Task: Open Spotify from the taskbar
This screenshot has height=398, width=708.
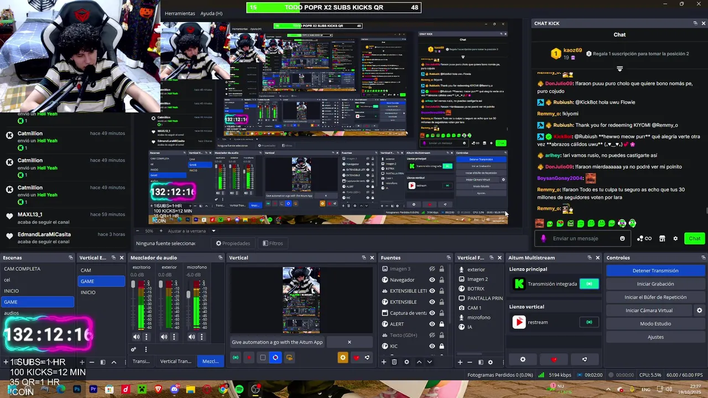Action: pyautogui.click(x=239, y=390)
